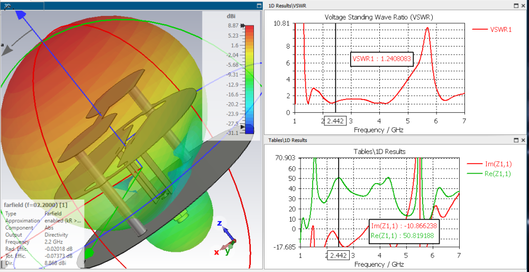This screenshot has width=529, height=272.
Task: Click the dBi color ramp bar
Action: coord(249,79)
